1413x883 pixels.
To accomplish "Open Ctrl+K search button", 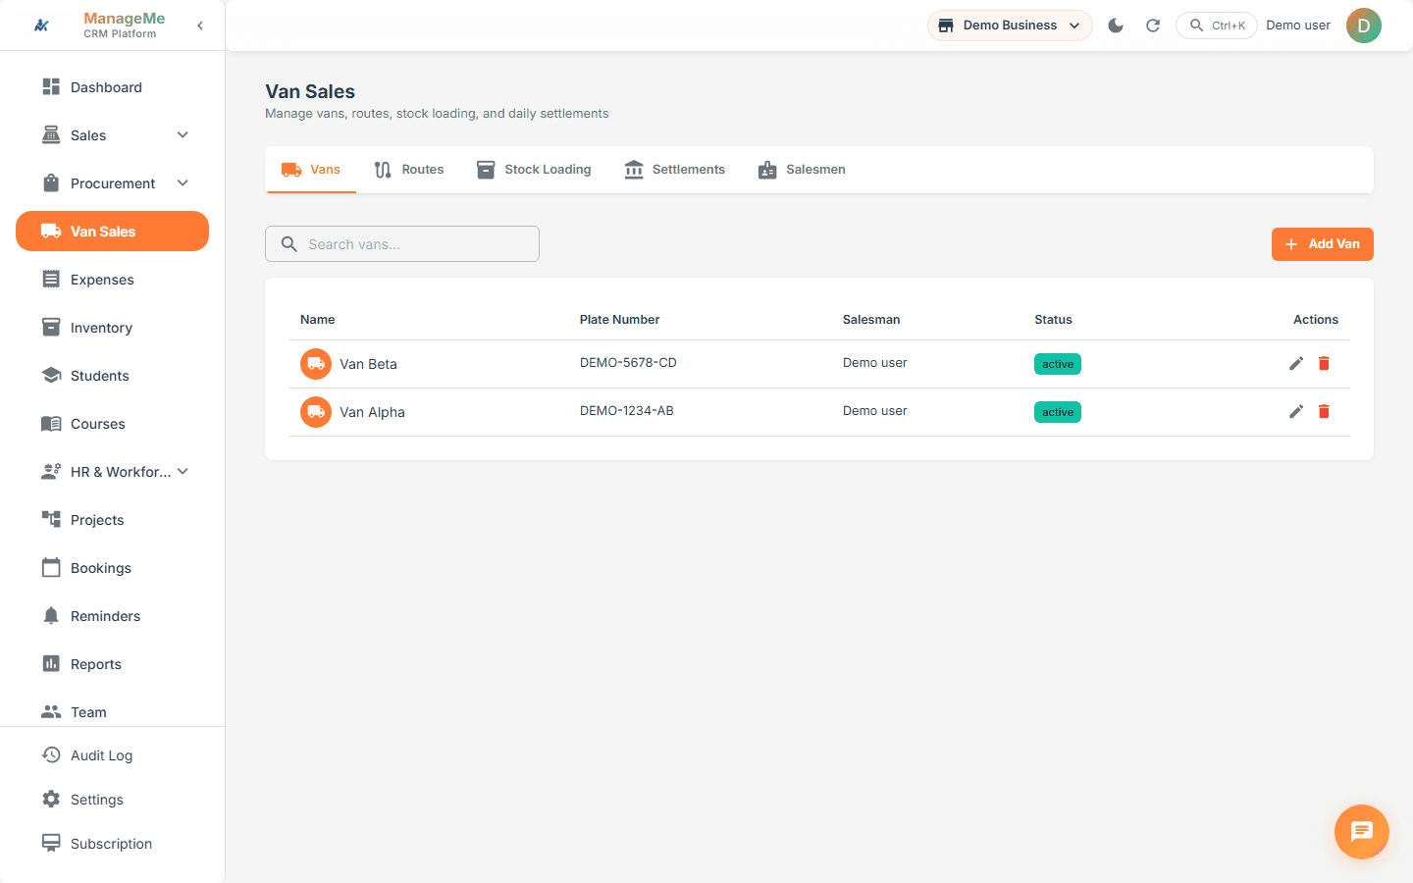I will pos(1217,26).
